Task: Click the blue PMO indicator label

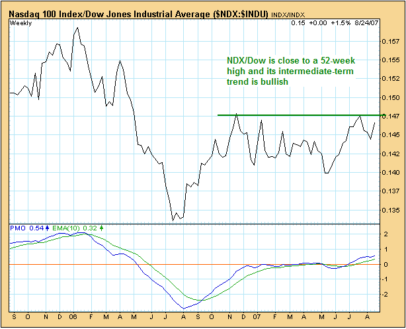Action: pos(18,228)
